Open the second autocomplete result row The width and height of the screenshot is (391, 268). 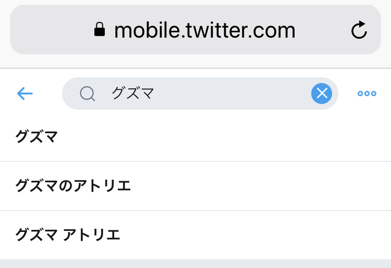click(195, 185)
